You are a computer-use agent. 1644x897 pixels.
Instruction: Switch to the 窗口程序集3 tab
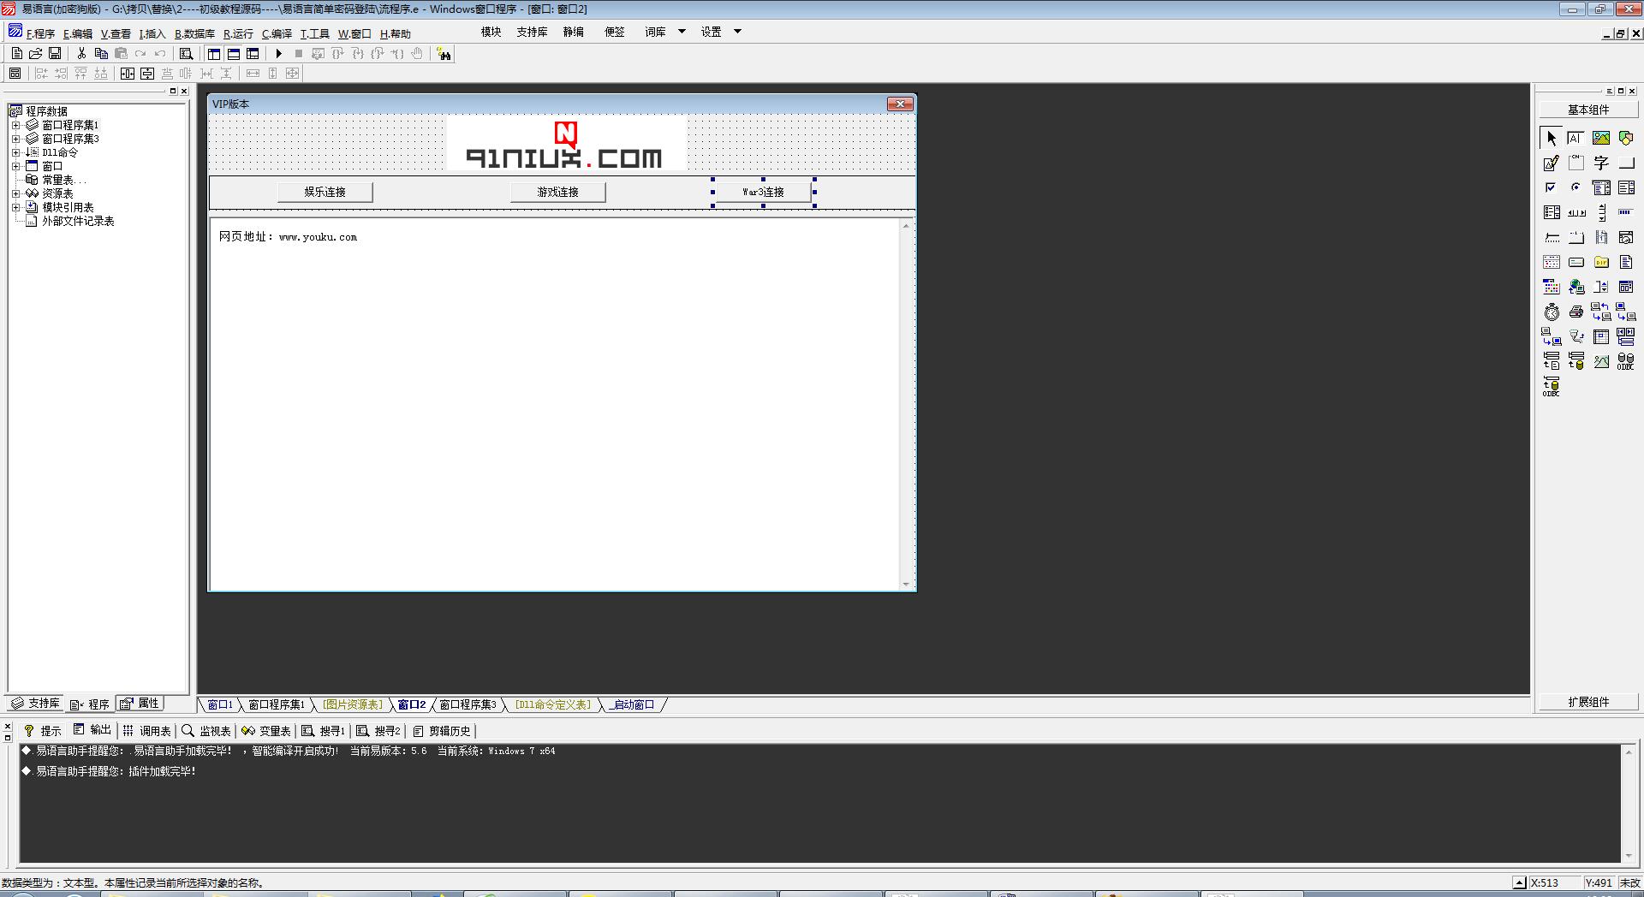(468, 704)
